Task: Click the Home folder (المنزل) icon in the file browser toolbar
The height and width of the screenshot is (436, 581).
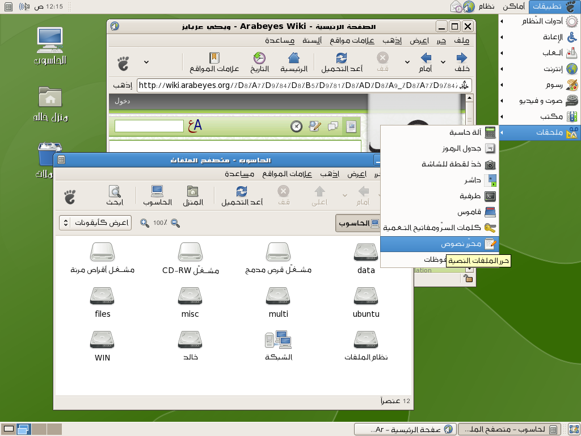Action: coord(193,195)
